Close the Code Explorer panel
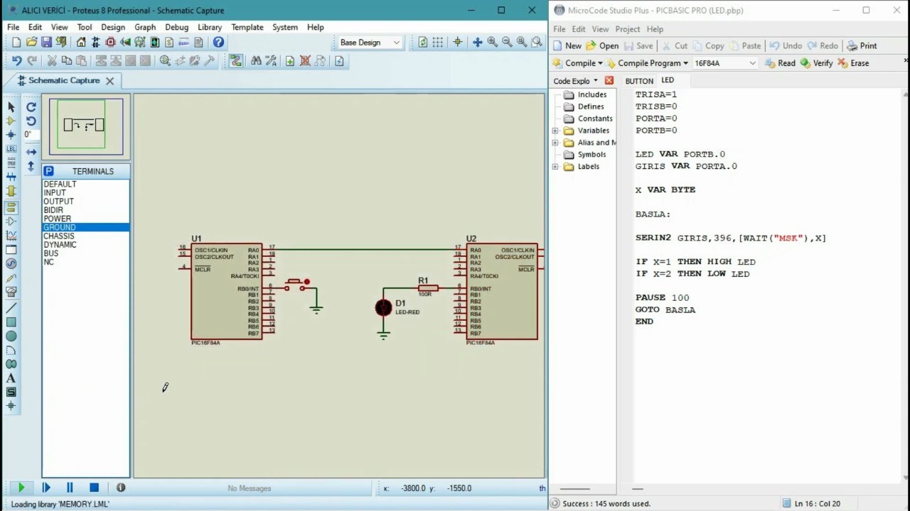910x511 pixels. pos(609,81)
